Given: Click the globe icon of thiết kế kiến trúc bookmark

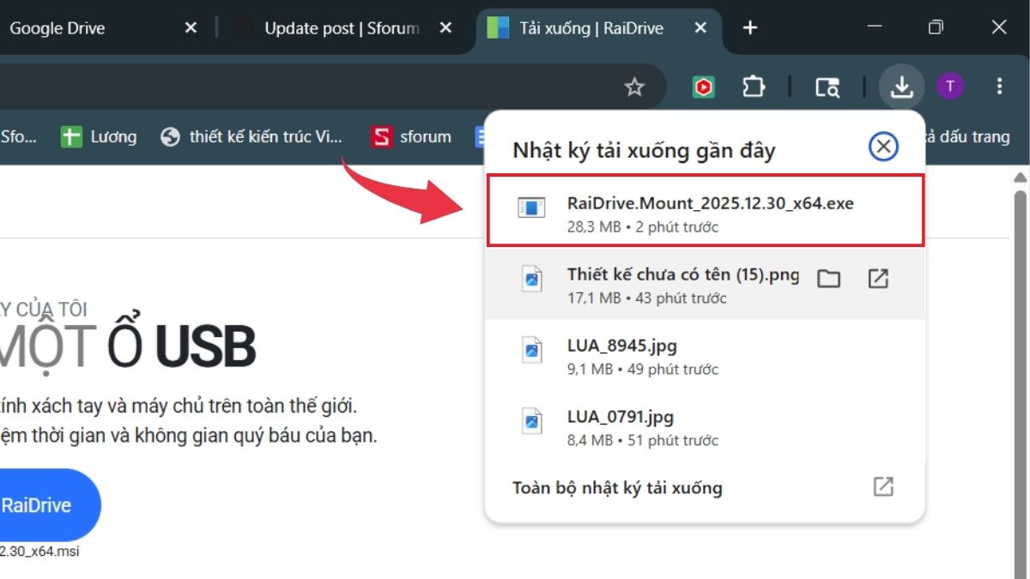Looking at the screenshot, I should point(170,136).
